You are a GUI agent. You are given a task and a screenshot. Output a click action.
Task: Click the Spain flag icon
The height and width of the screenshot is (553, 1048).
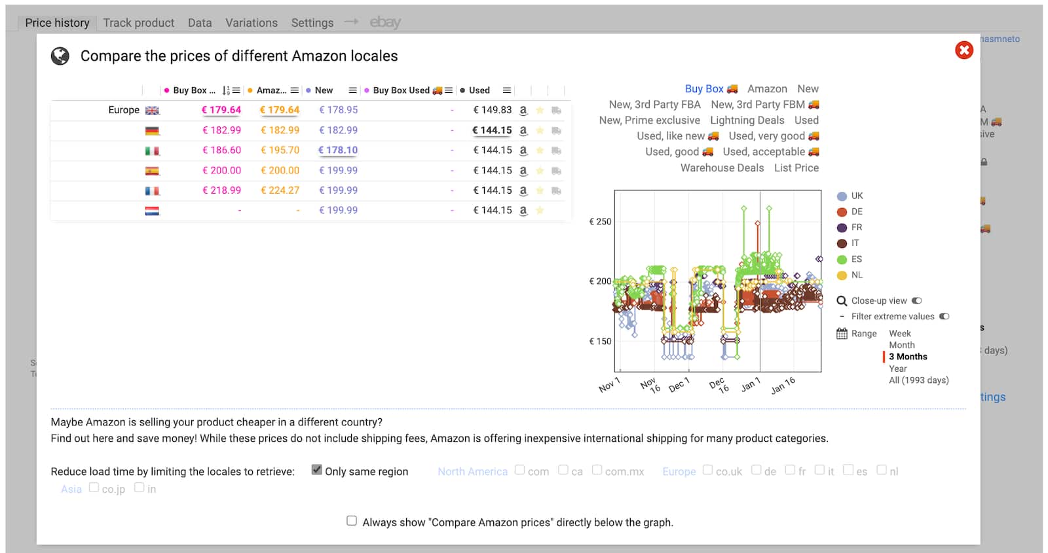pyautogui.click(x=152, y=171)
